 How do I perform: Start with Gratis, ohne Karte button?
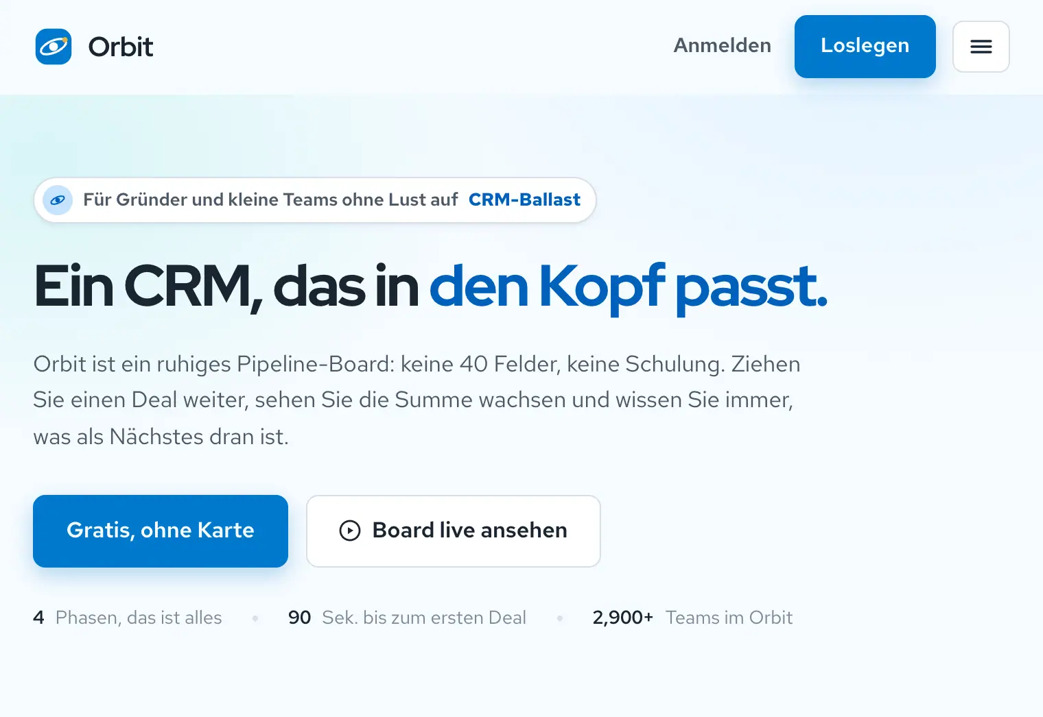[161, 531]
